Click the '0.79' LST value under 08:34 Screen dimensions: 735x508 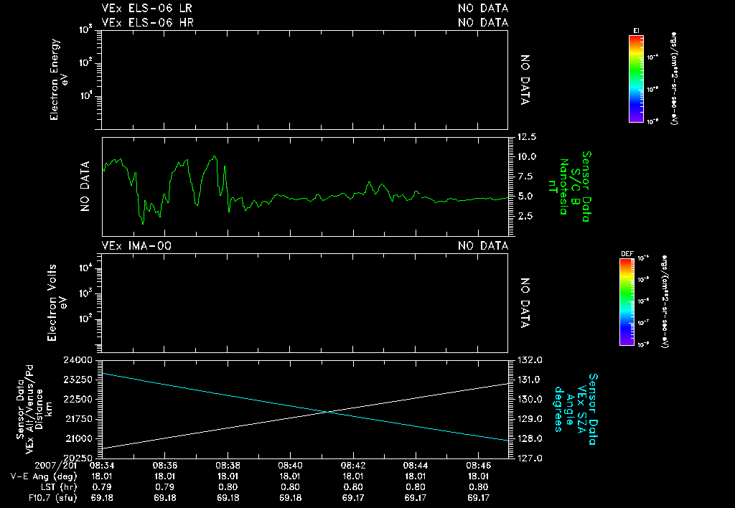(x=102, y=487)
